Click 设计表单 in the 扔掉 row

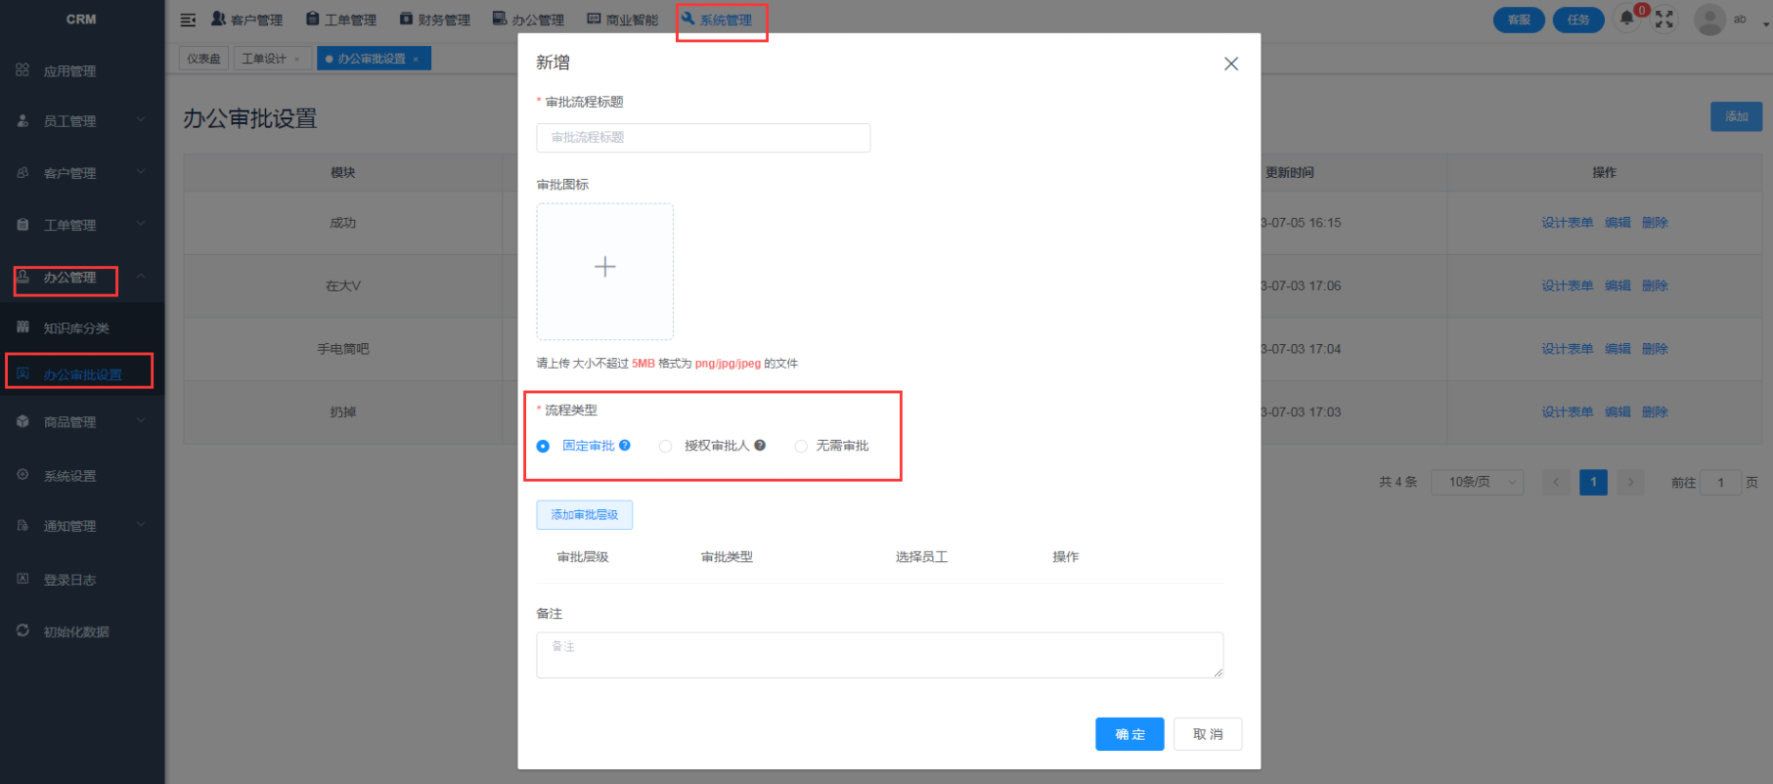click(1567, 412)
